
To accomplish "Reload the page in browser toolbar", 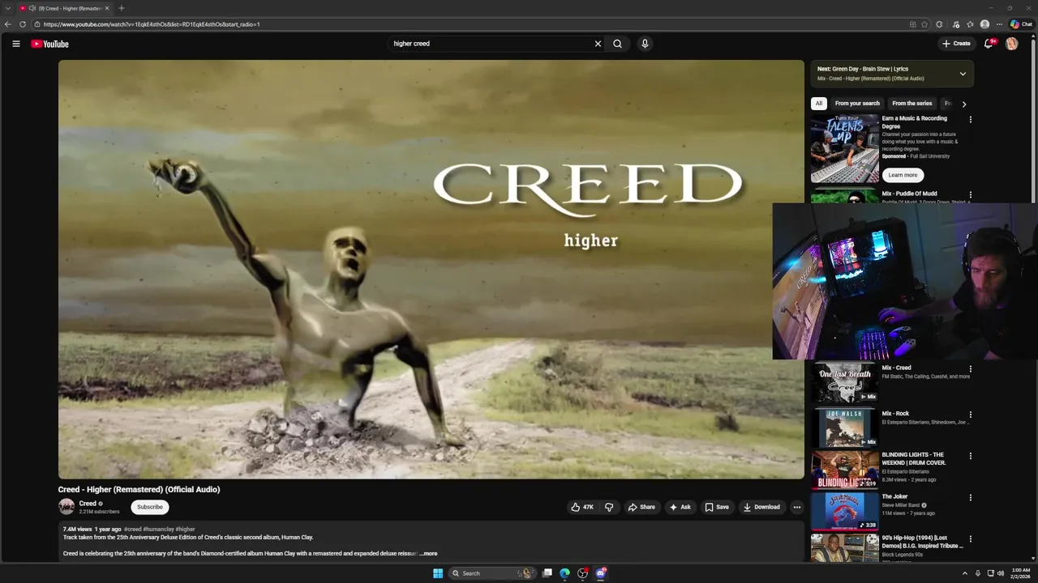I will pyautogui.click(x=22, y=24).
